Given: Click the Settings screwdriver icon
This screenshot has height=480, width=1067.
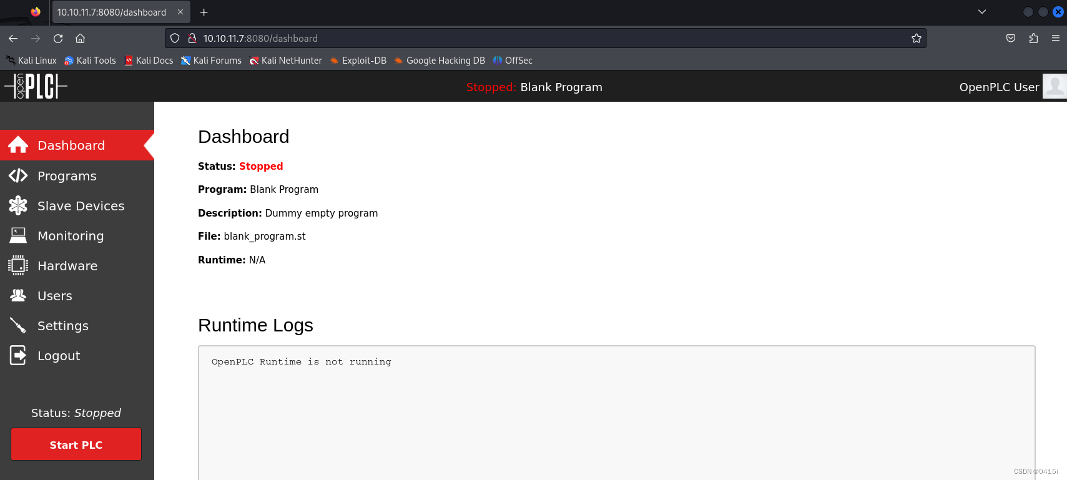Looking at the screenshot, I should [x=18, y=325].
